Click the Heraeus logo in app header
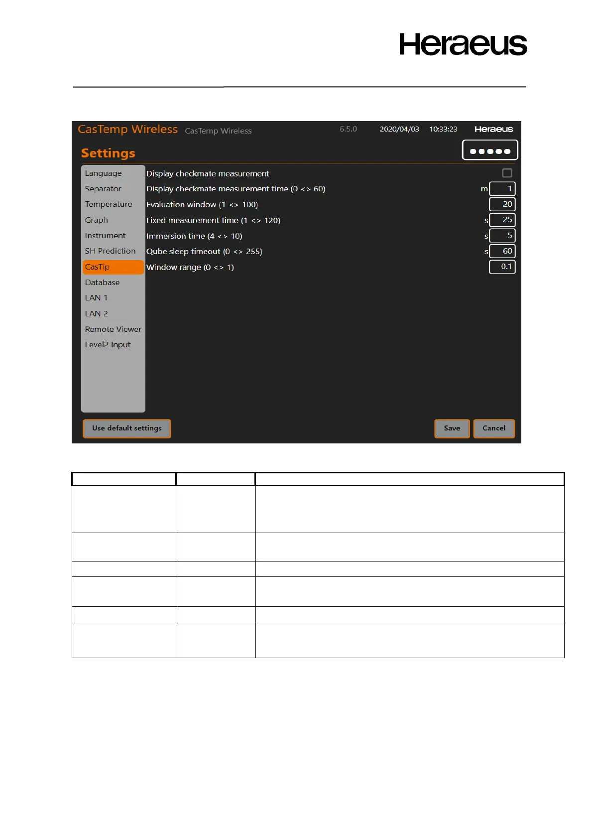Screen dimensions: 593x839 (493, 129)
